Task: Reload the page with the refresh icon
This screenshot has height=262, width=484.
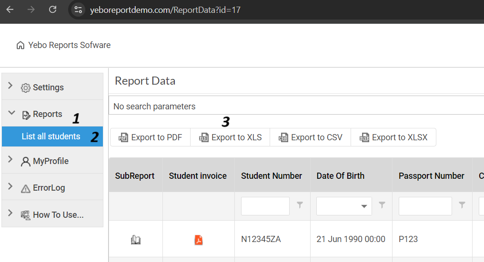Action: [53, 10]
